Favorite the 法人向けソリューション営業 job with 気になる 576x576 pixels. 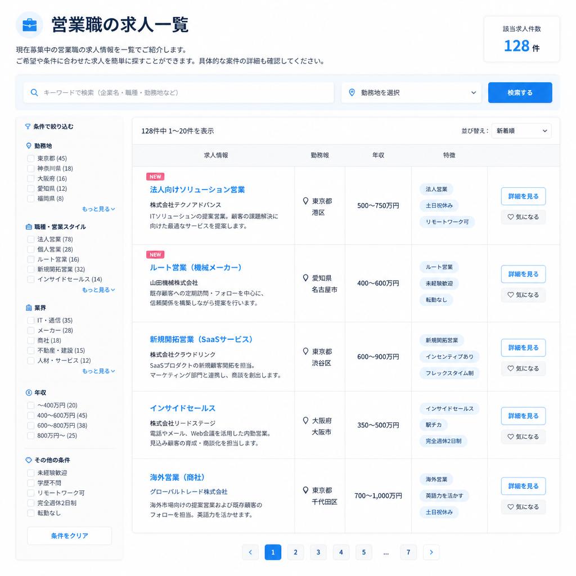523,217
